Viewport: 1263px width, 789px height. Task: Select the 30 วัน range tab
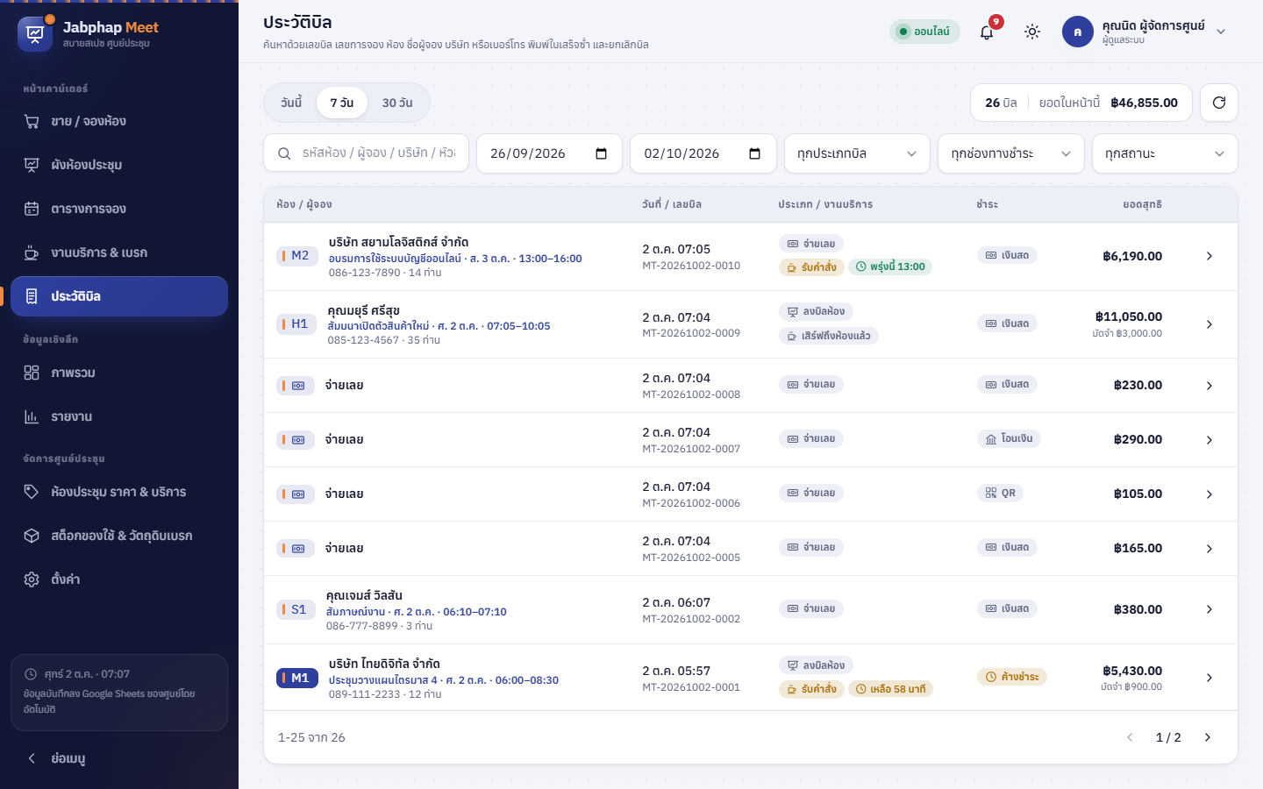coord(397,103)
